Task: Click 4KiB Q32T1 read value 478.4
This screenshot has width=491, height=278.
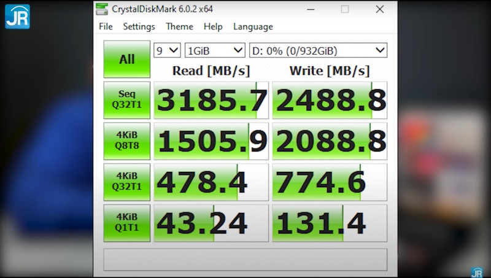Action: (211, 182)
